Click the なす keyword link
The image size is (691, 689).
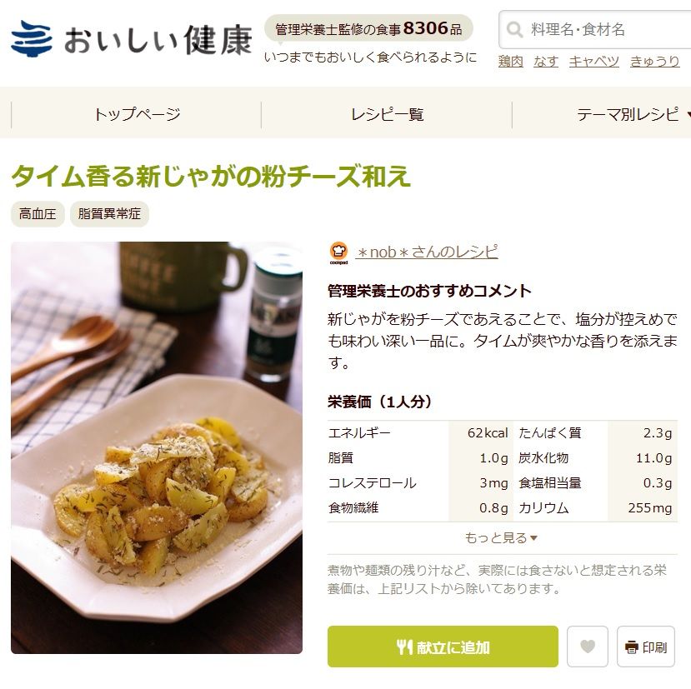tap(546, 61)
